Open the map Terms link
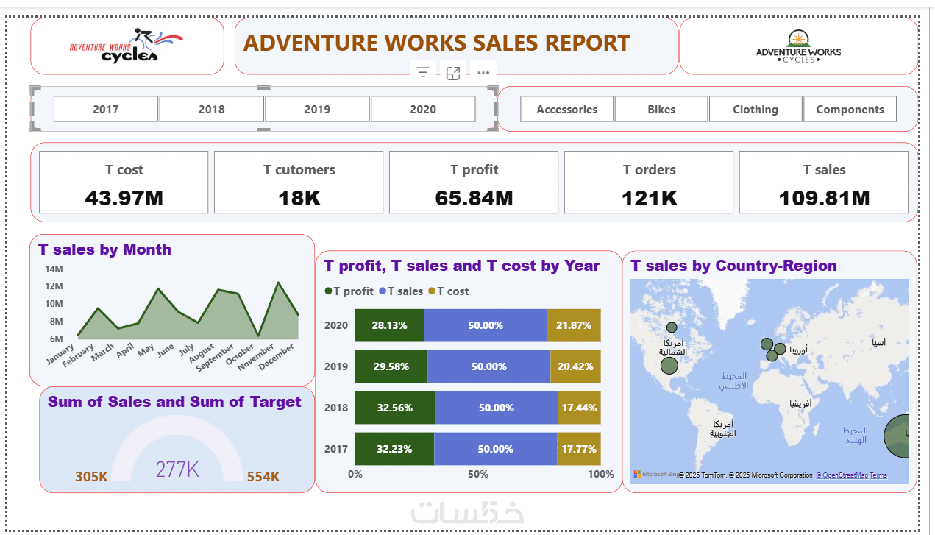Viewport: 935px width, 535px height. pyautogui.click(x=878, y=475)
